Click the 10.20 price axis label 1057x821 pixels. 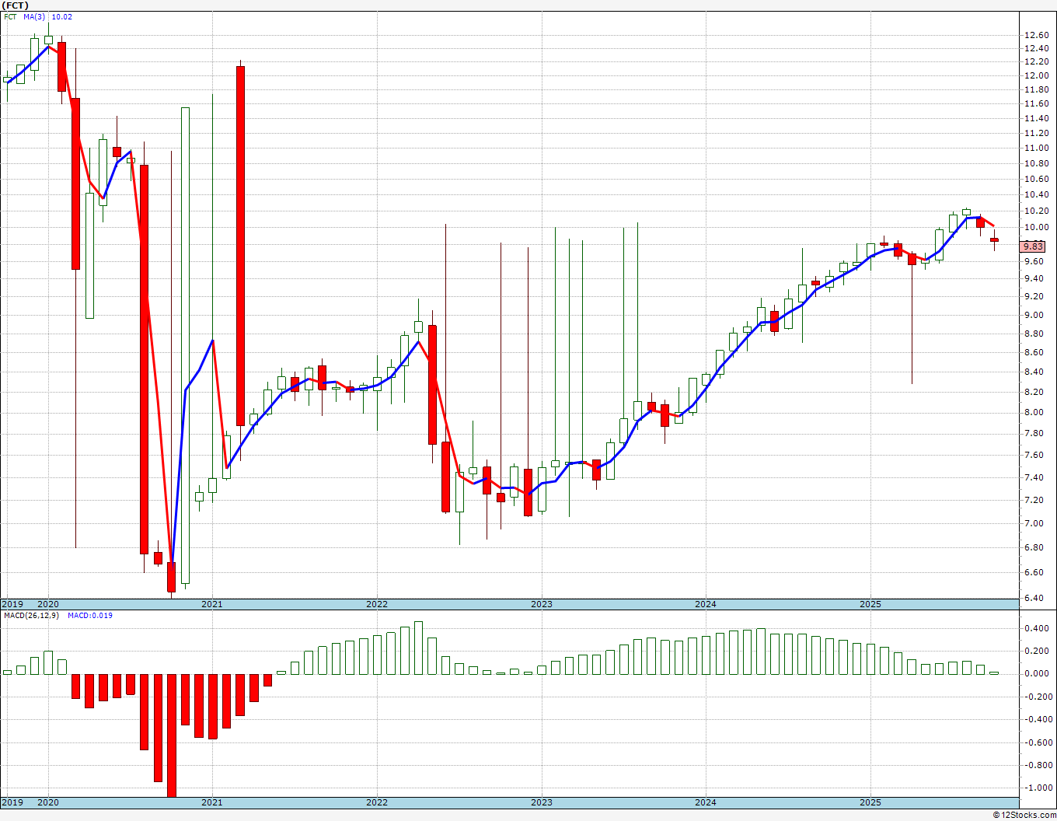tap(1036, 211)
